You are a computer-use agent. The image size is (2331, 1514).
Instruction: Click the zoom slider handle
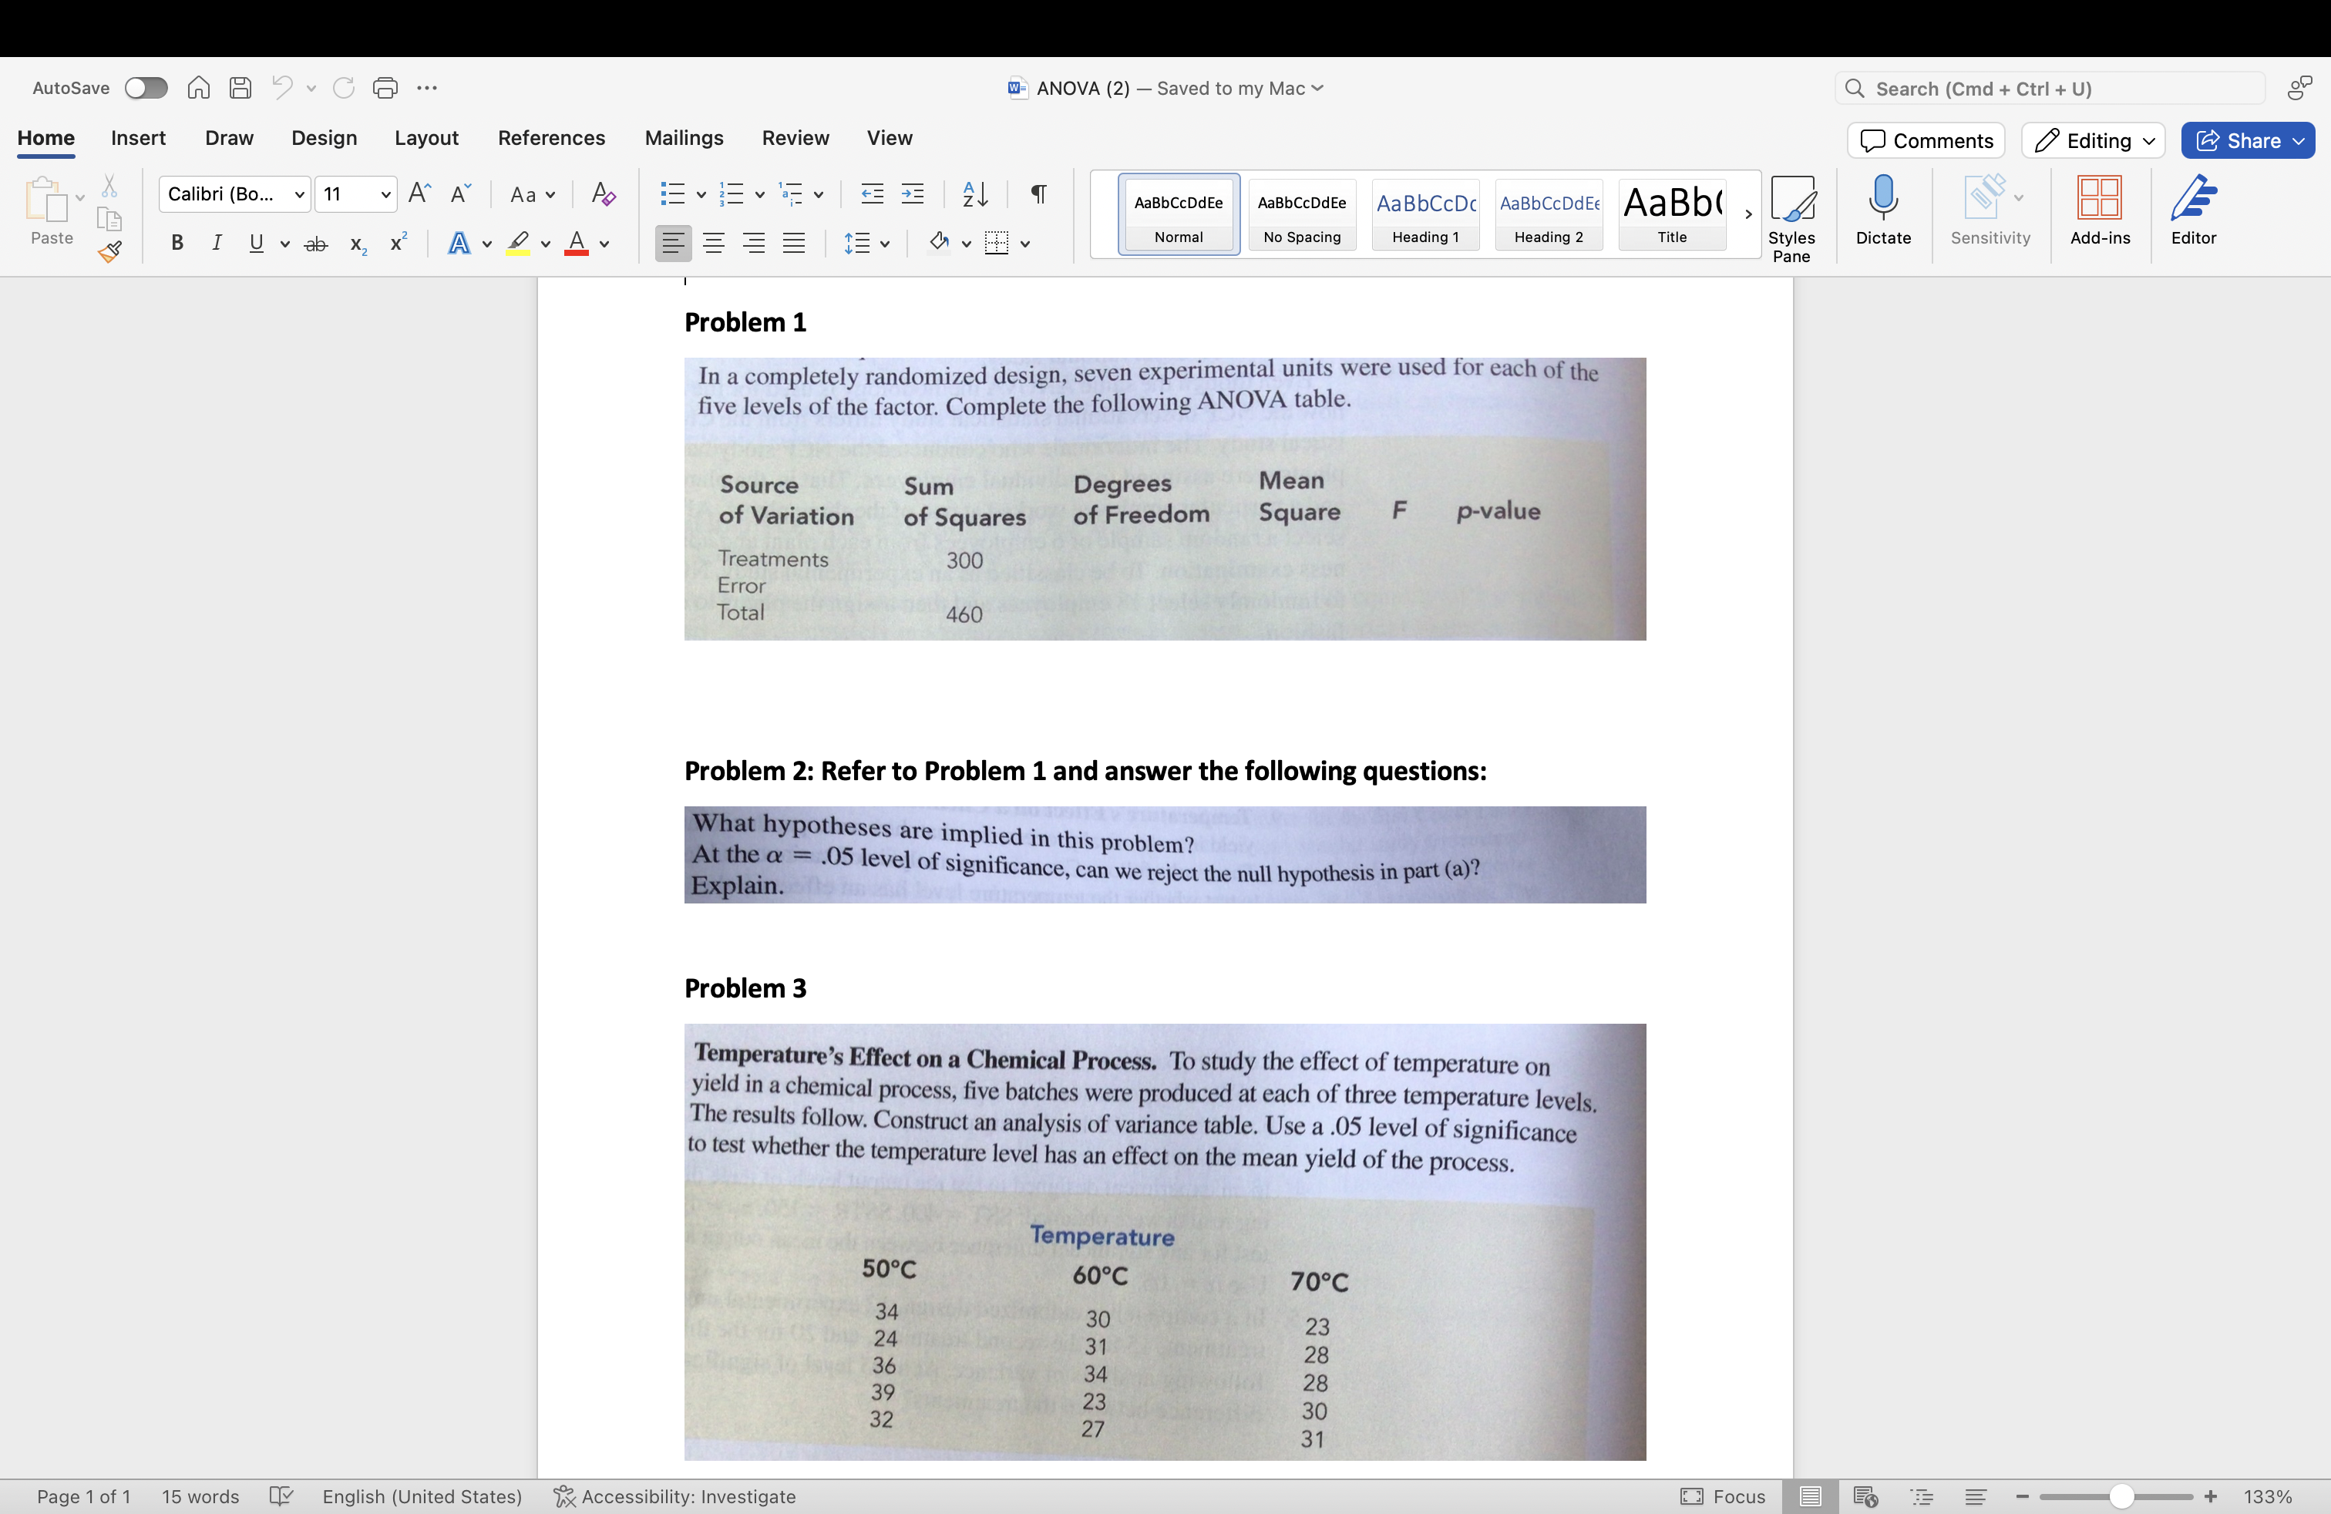(x=2121, y=1495)
